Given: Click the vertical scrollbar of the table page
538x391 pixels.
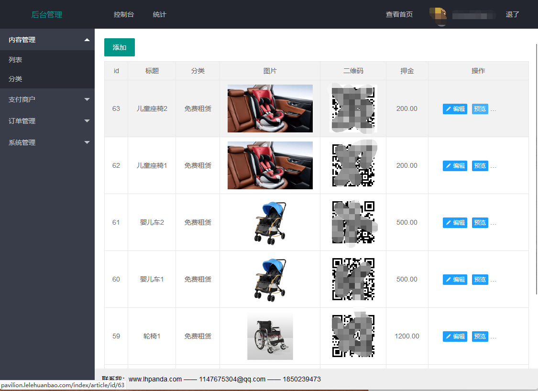Looking at the screenshot, I should (x=537, y=169).
